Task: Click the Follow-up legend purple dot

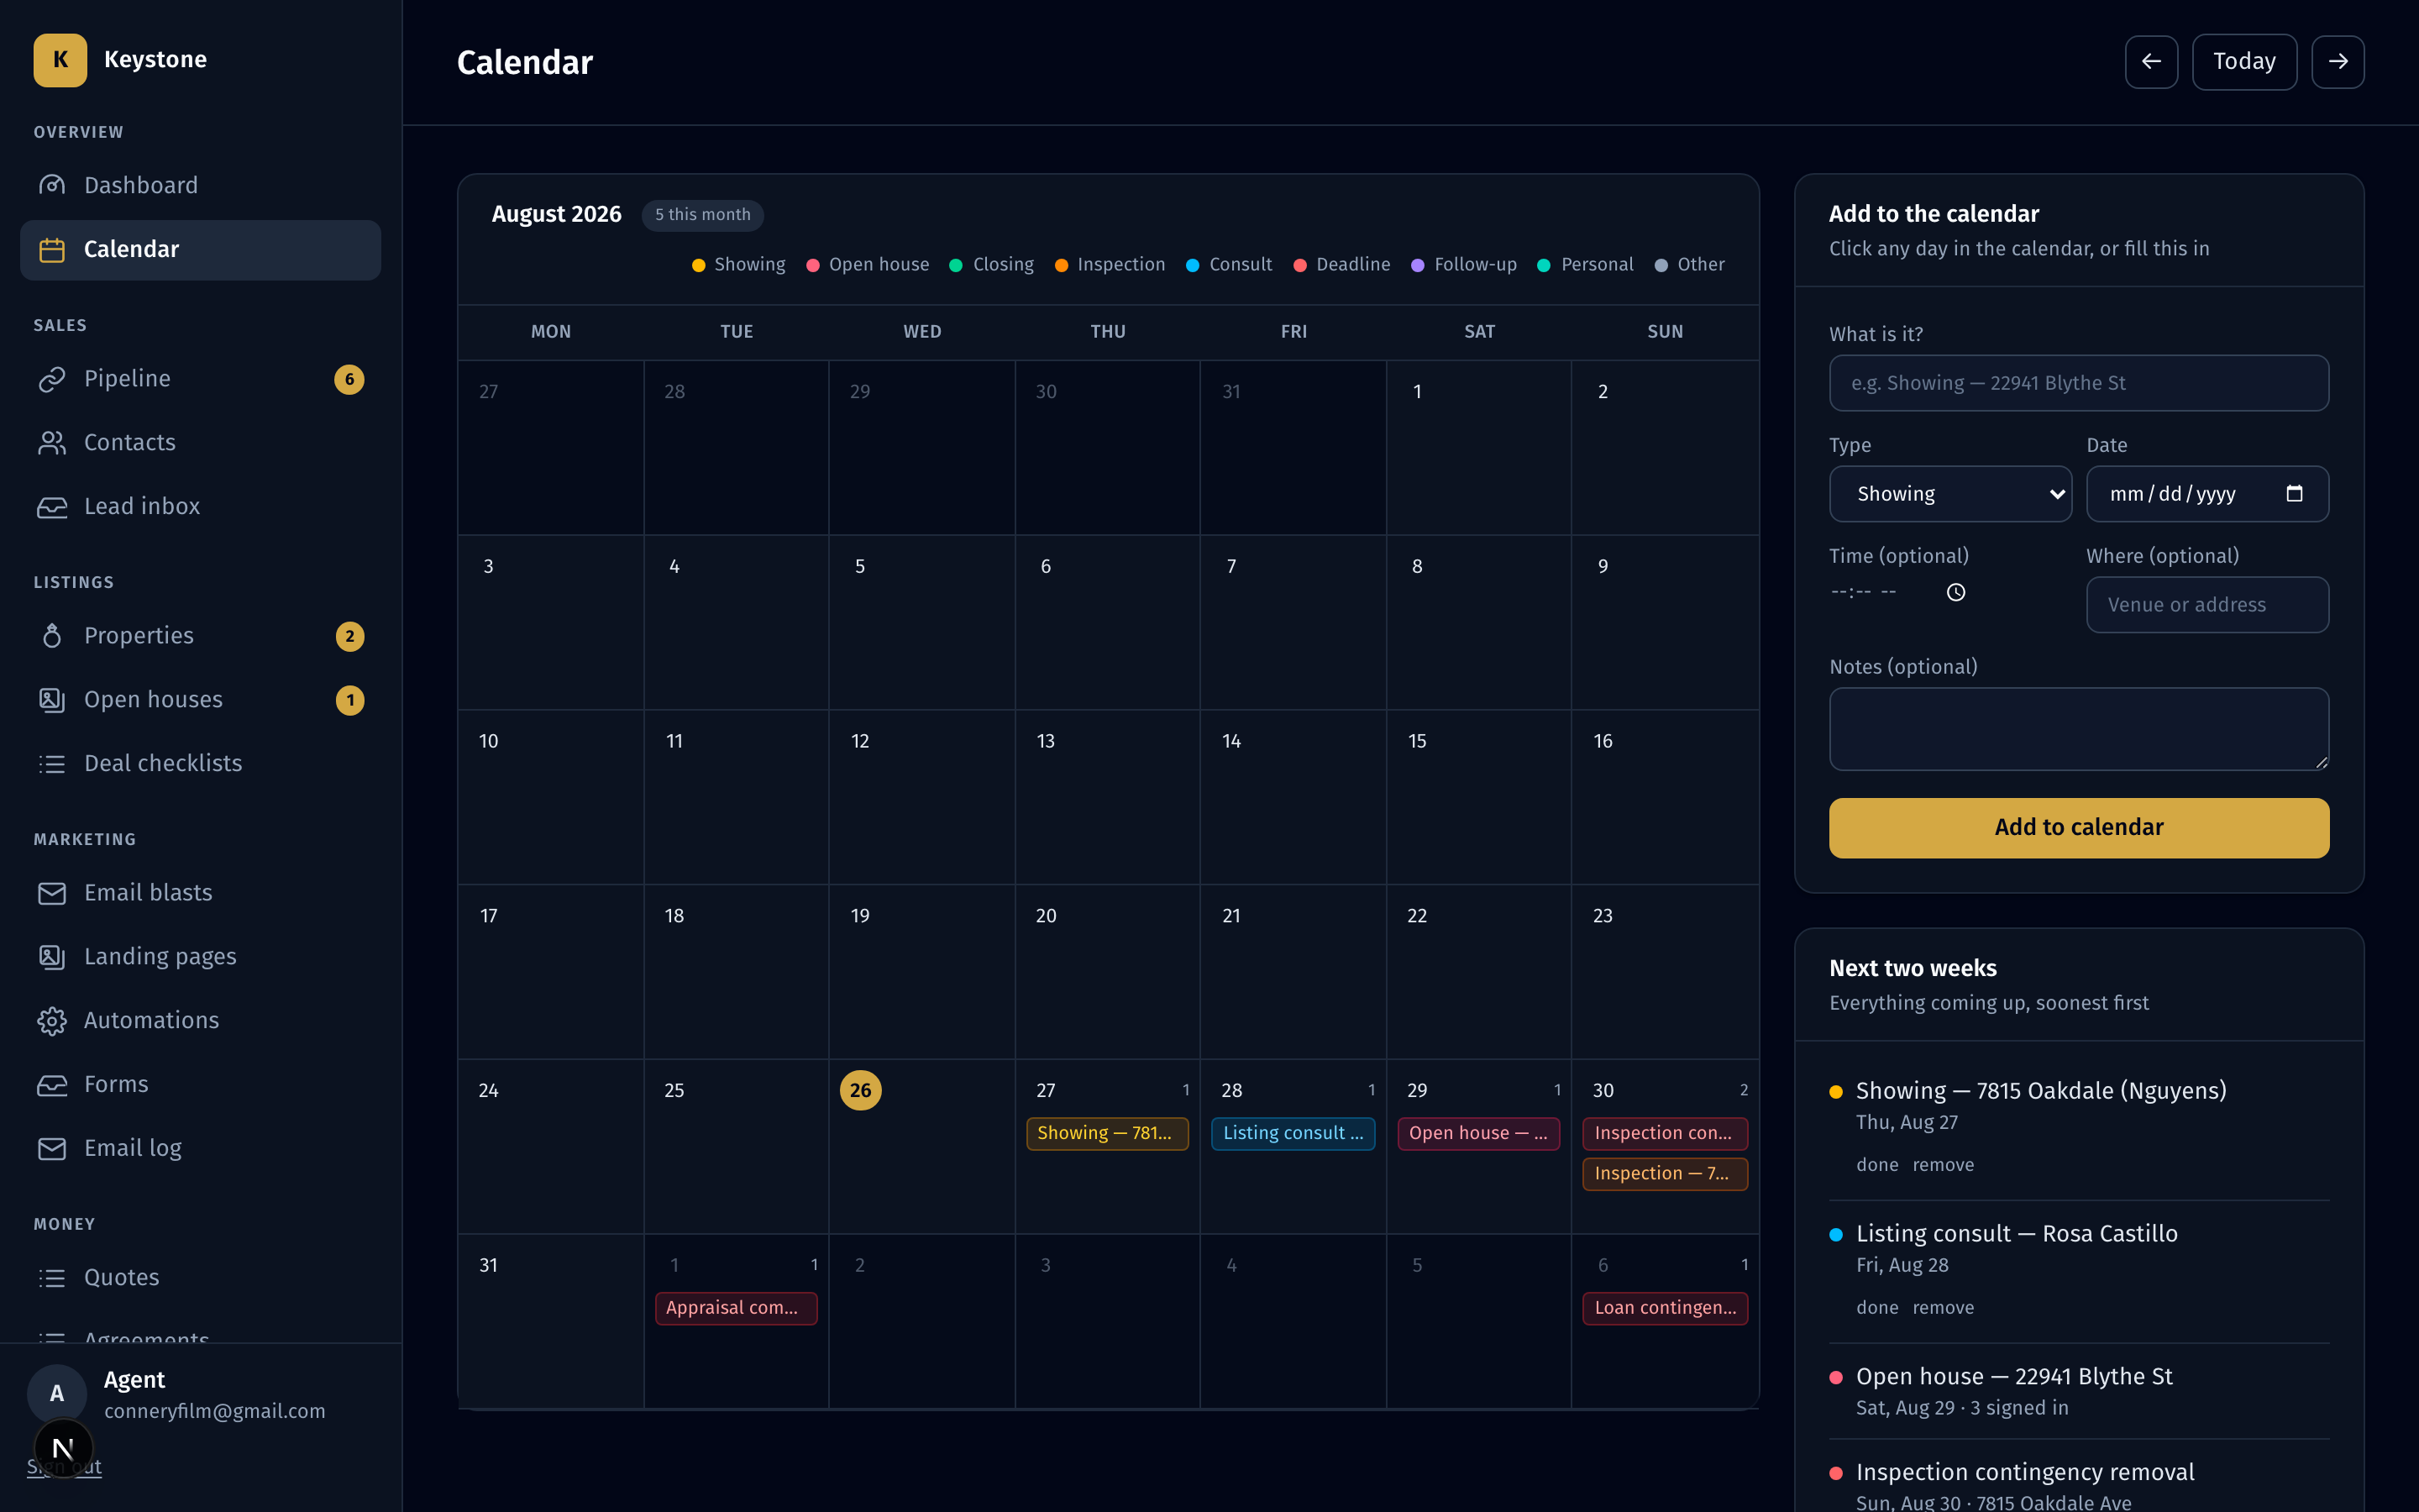Action: click(x=1418, y=265)
